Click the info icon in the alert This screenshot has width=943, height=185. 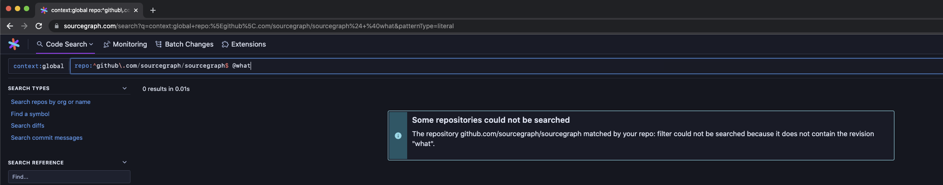pos(398,136)
